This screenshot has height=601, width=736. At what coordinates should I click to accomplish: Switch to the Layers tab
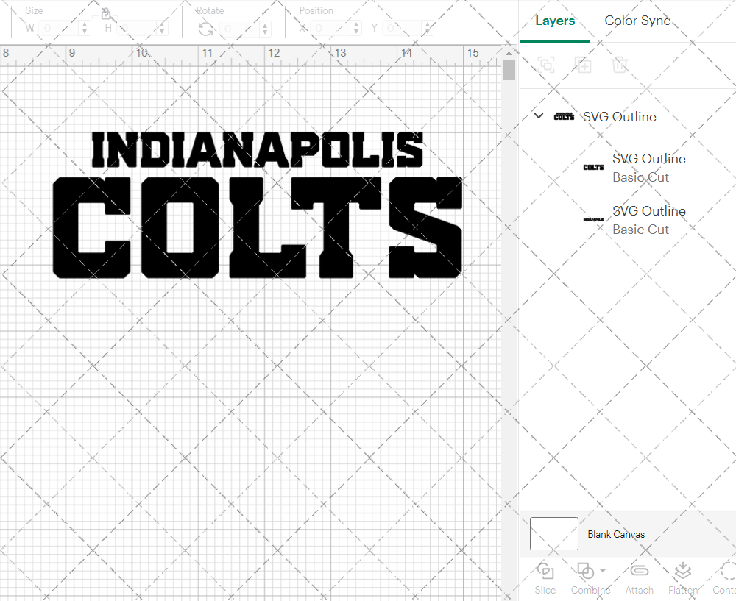[555, 21]
